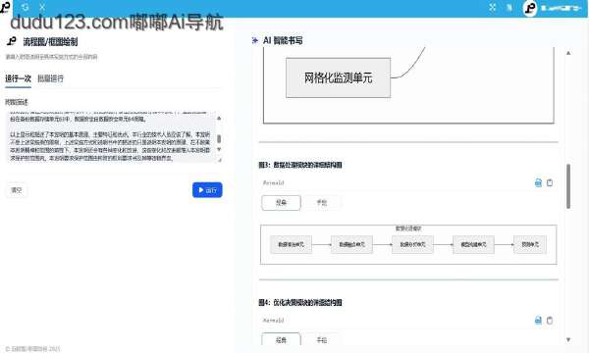
Task: Click the up arrow of the description textarea scrollbar
Action: point(219,119)
